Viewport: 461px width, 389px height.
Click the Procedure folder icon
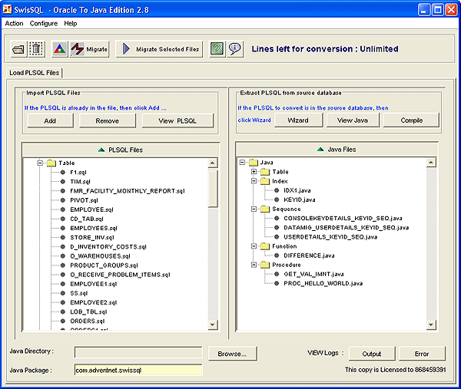264,265
